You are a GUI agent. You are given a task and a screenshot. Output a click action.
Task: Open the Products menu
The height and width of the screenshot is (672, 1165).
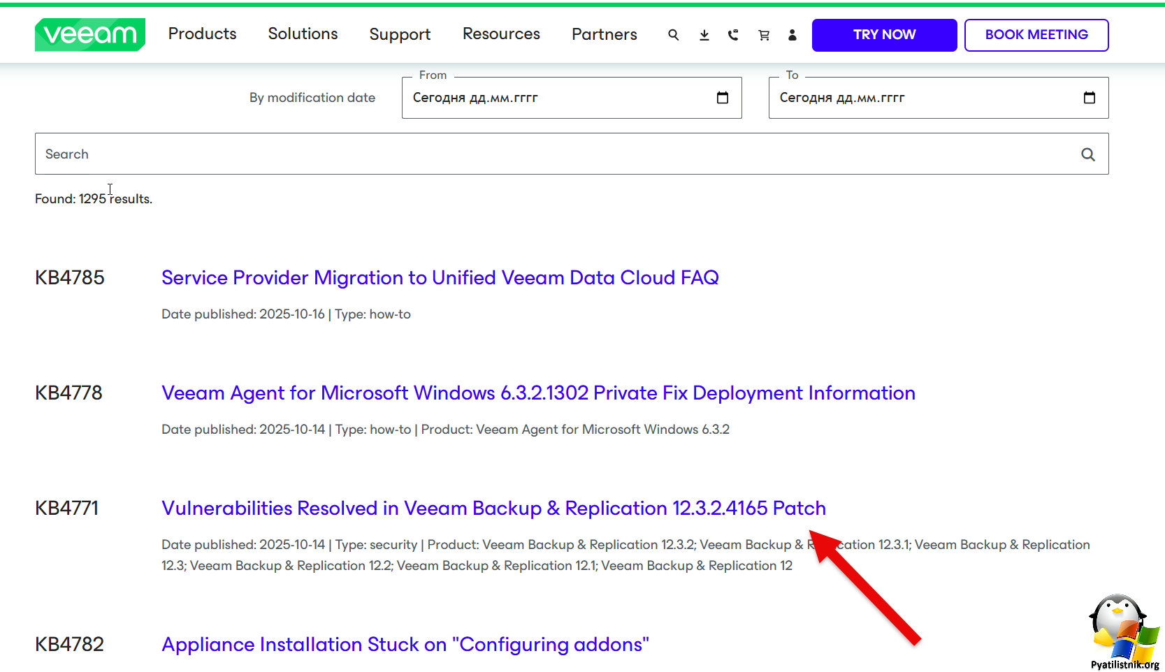[202, 34]
